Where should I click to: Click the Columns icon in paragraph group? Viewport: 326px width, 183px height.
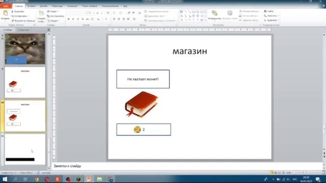[x=134, y=19]
